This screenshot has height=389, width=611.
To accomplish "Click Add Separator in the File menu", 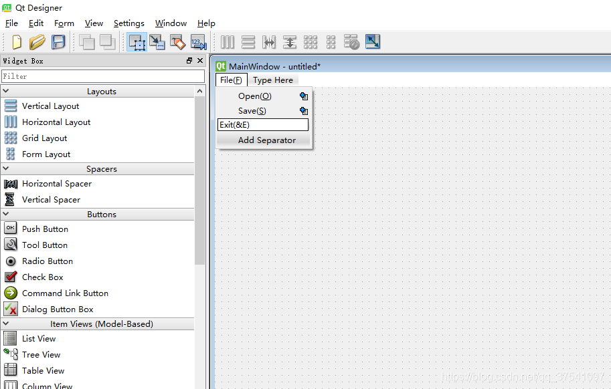I will tap(262, 140).
